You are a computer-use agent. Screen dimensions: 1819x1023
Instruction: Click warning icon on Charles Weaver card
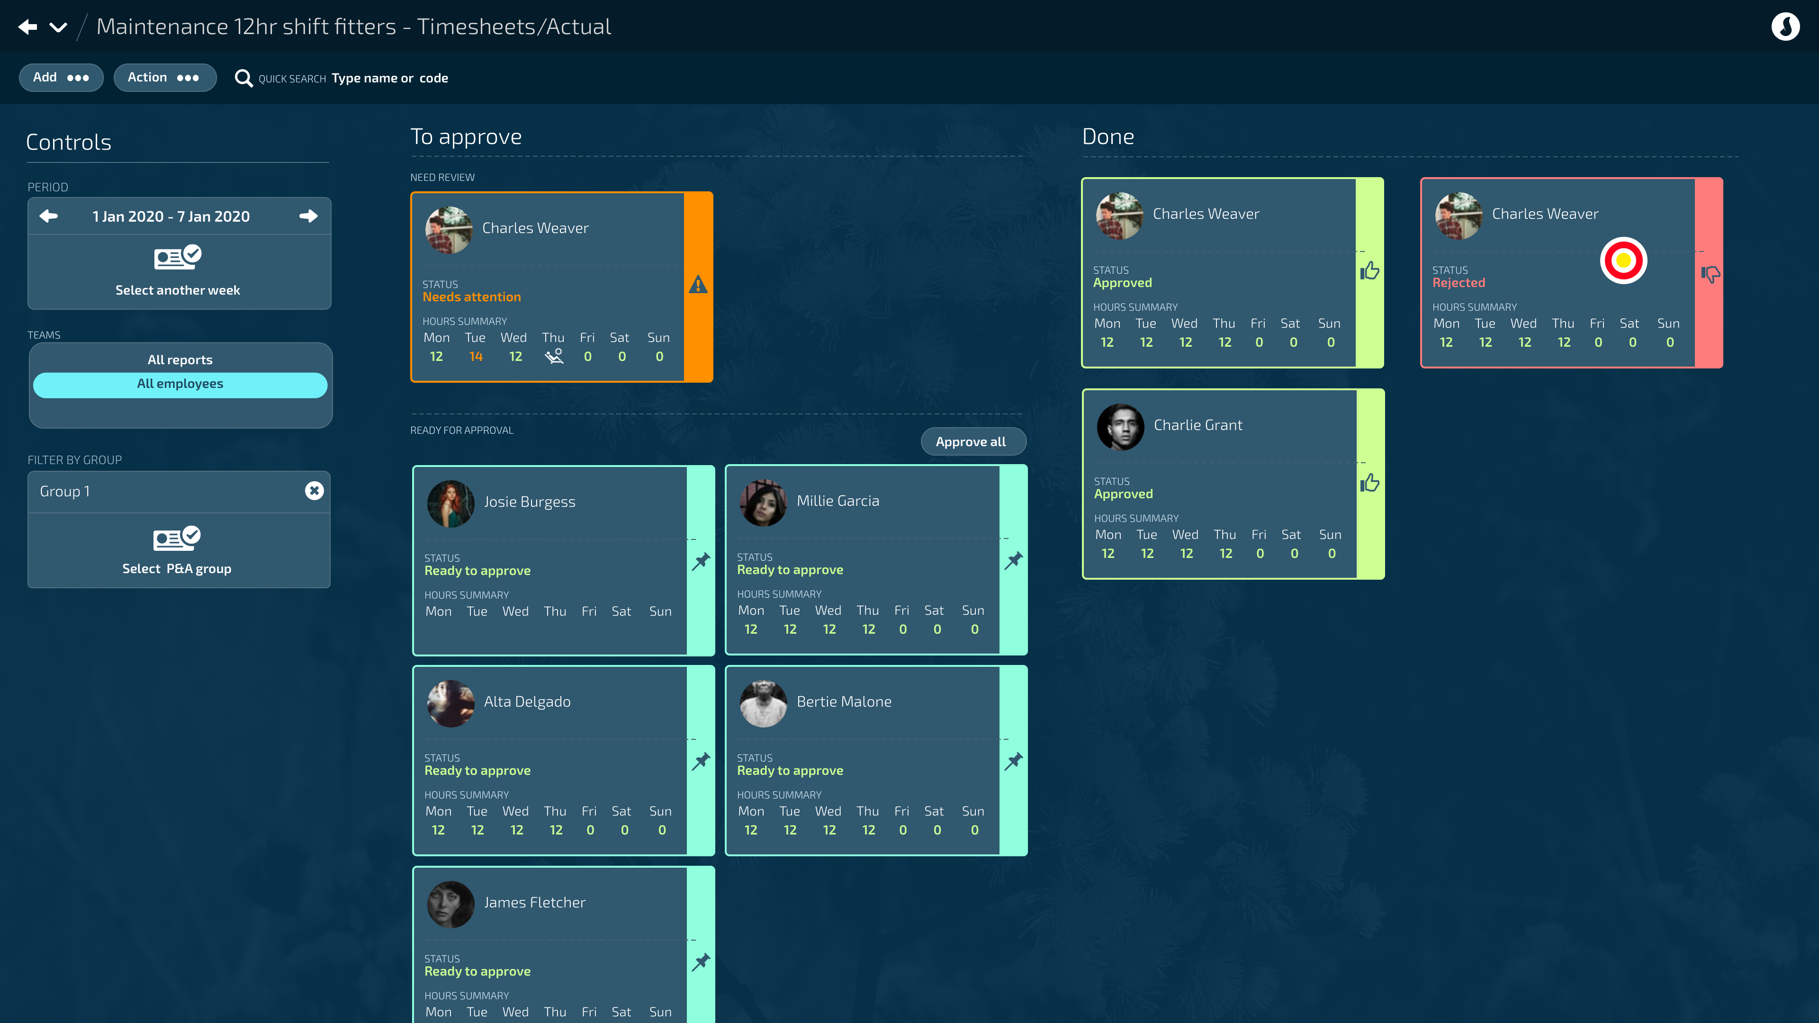(698, 285)
